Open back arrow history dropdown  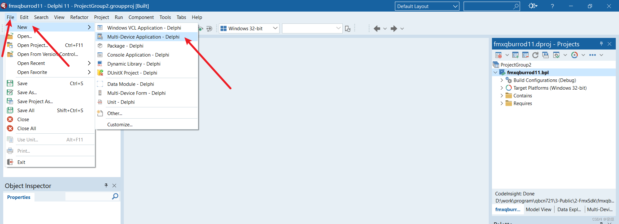[x=385, y=29]
